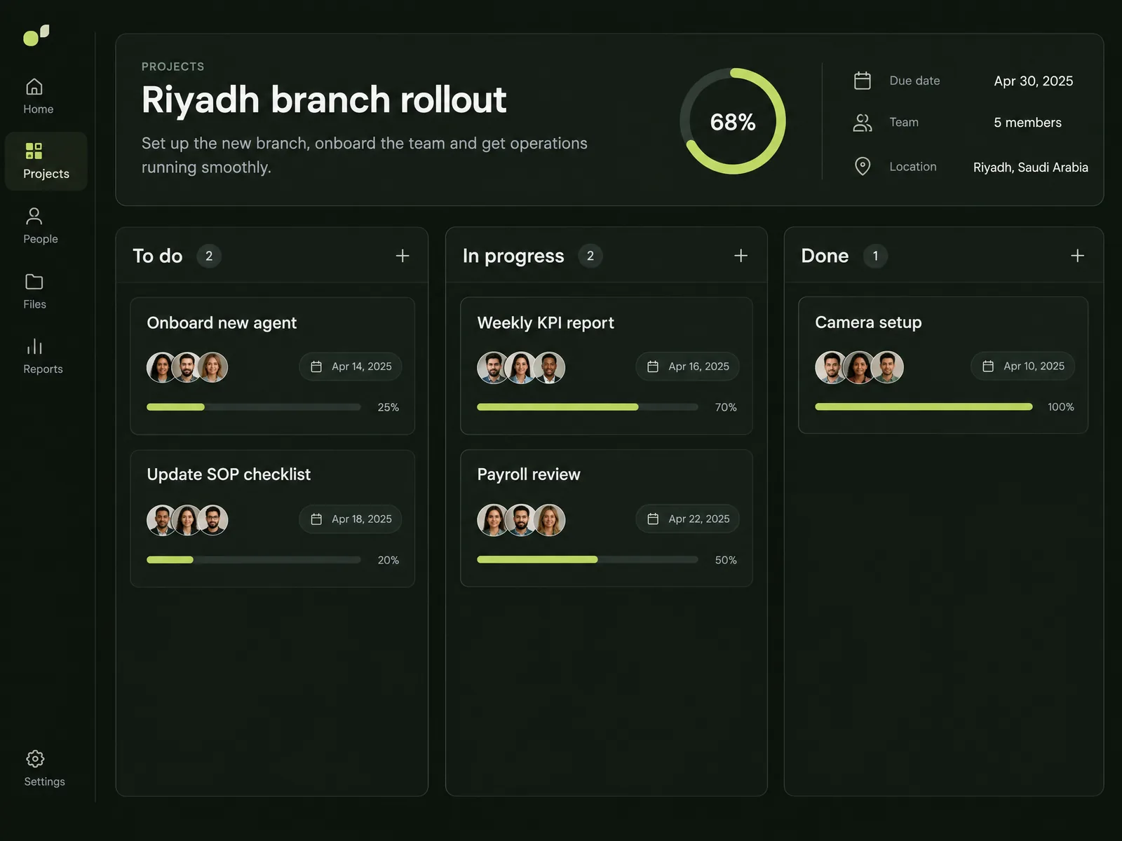Image resolution: width=1122 pixels, height=841 pixels.
Task: Click the Riyadh branch rollout heading
Action: pyautogui.click(x=324, y=100)
